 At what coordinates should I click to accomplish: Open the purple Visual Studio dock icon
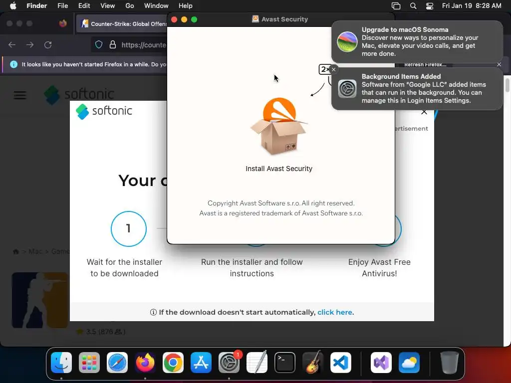coord(381,363)
